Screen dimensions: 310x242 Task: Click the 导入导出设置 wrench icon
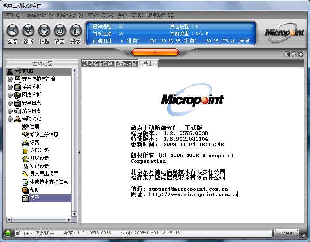[x=25, y=174]
